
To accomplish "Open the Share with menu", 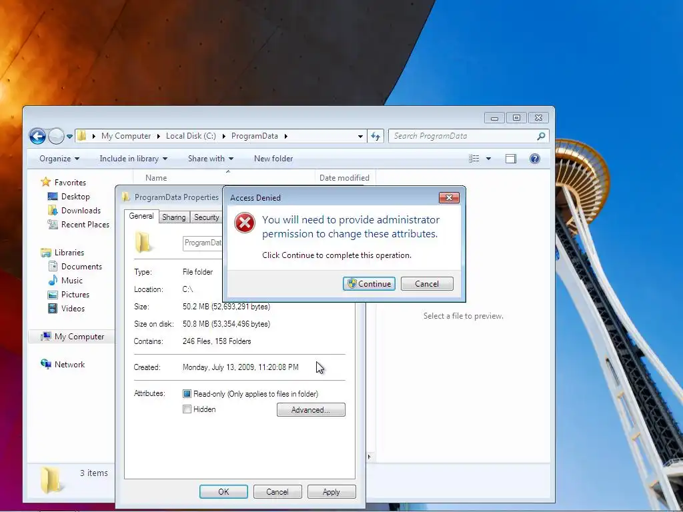I will click(210, 159).
